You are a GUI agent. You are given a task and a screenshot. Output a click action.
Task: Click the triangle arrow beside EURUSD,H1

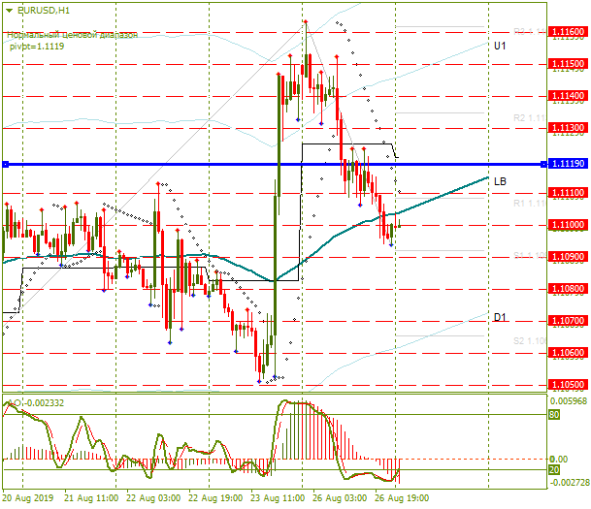coord(10,11)
